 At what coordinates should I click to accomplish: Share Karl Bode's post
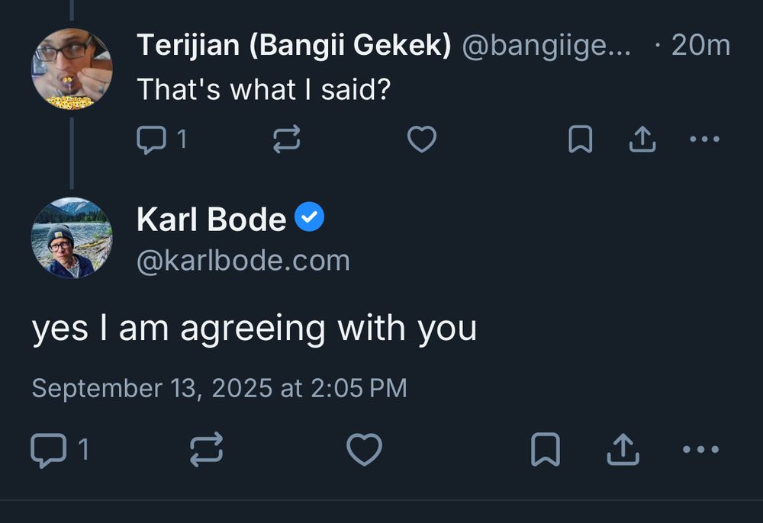[623, 450]
